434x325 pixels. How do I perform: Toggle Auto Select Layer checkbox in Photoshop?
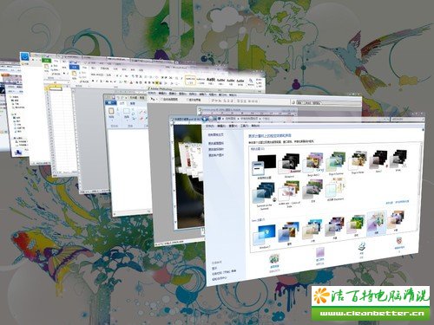click(162, 100)
